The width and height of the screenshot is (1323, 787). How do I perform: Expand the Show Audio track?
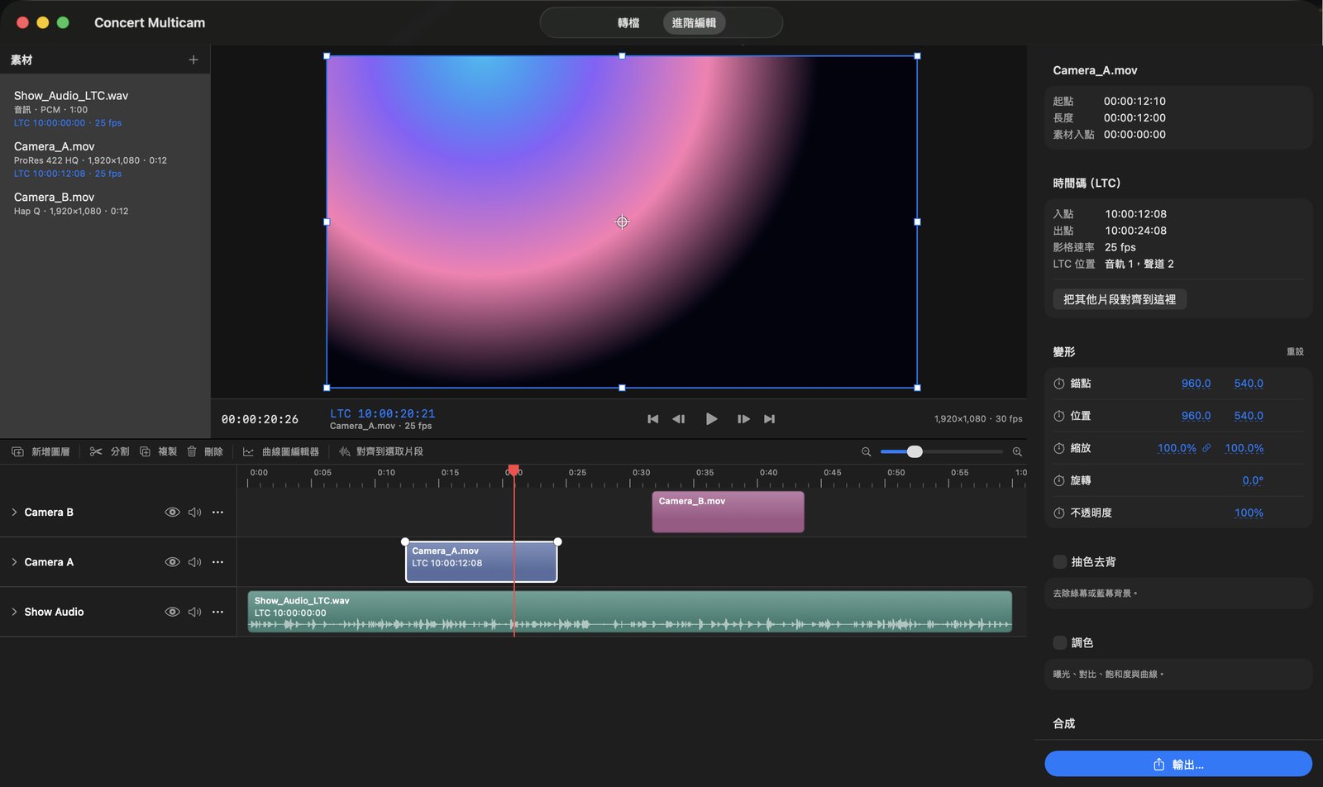[x=14, y=612]
